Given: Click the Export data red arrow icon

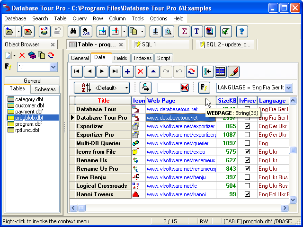Looking at the screenshot, I should 115,31.
